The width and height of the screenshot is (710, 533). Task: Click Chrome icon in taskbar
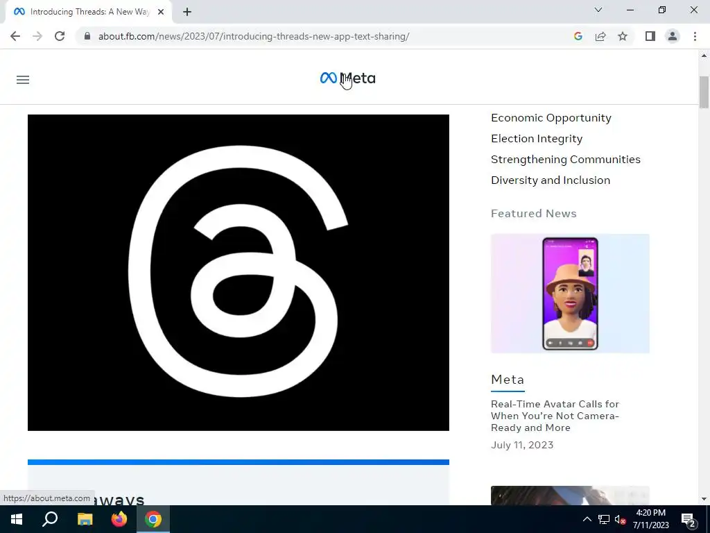click(153, 519)
